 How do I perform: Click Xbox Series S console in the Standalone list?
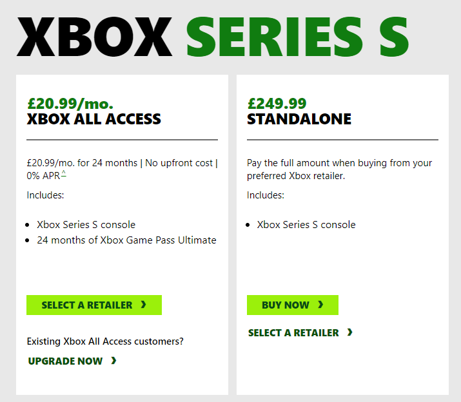306,225
